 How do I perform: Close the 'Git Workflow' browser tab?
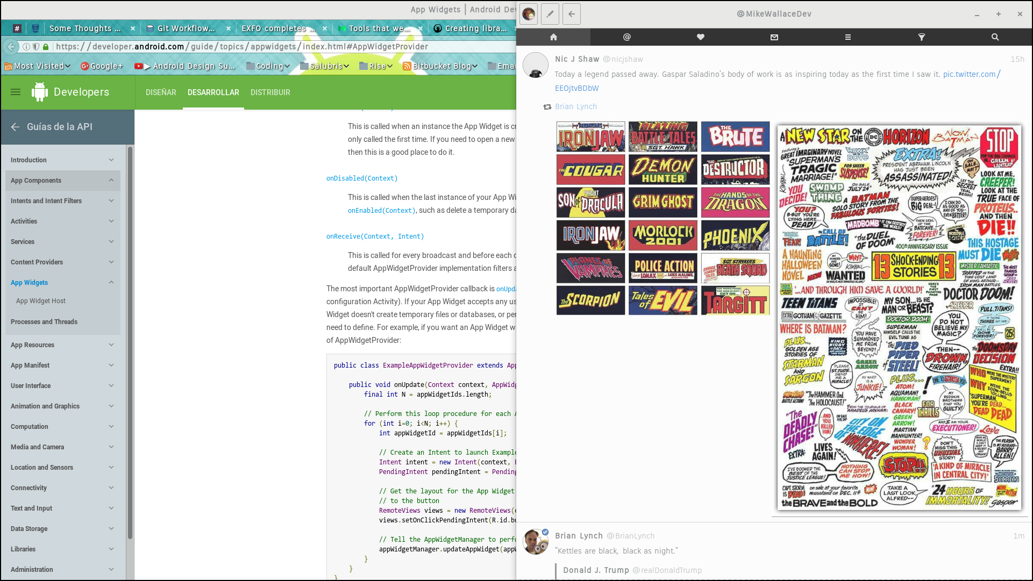tap(229, 28)
